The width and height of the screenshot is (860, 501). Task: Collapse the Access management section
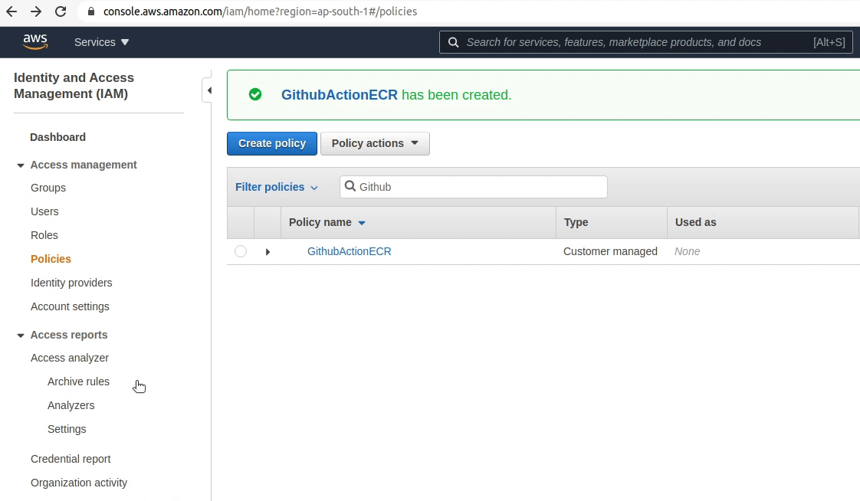20,165
